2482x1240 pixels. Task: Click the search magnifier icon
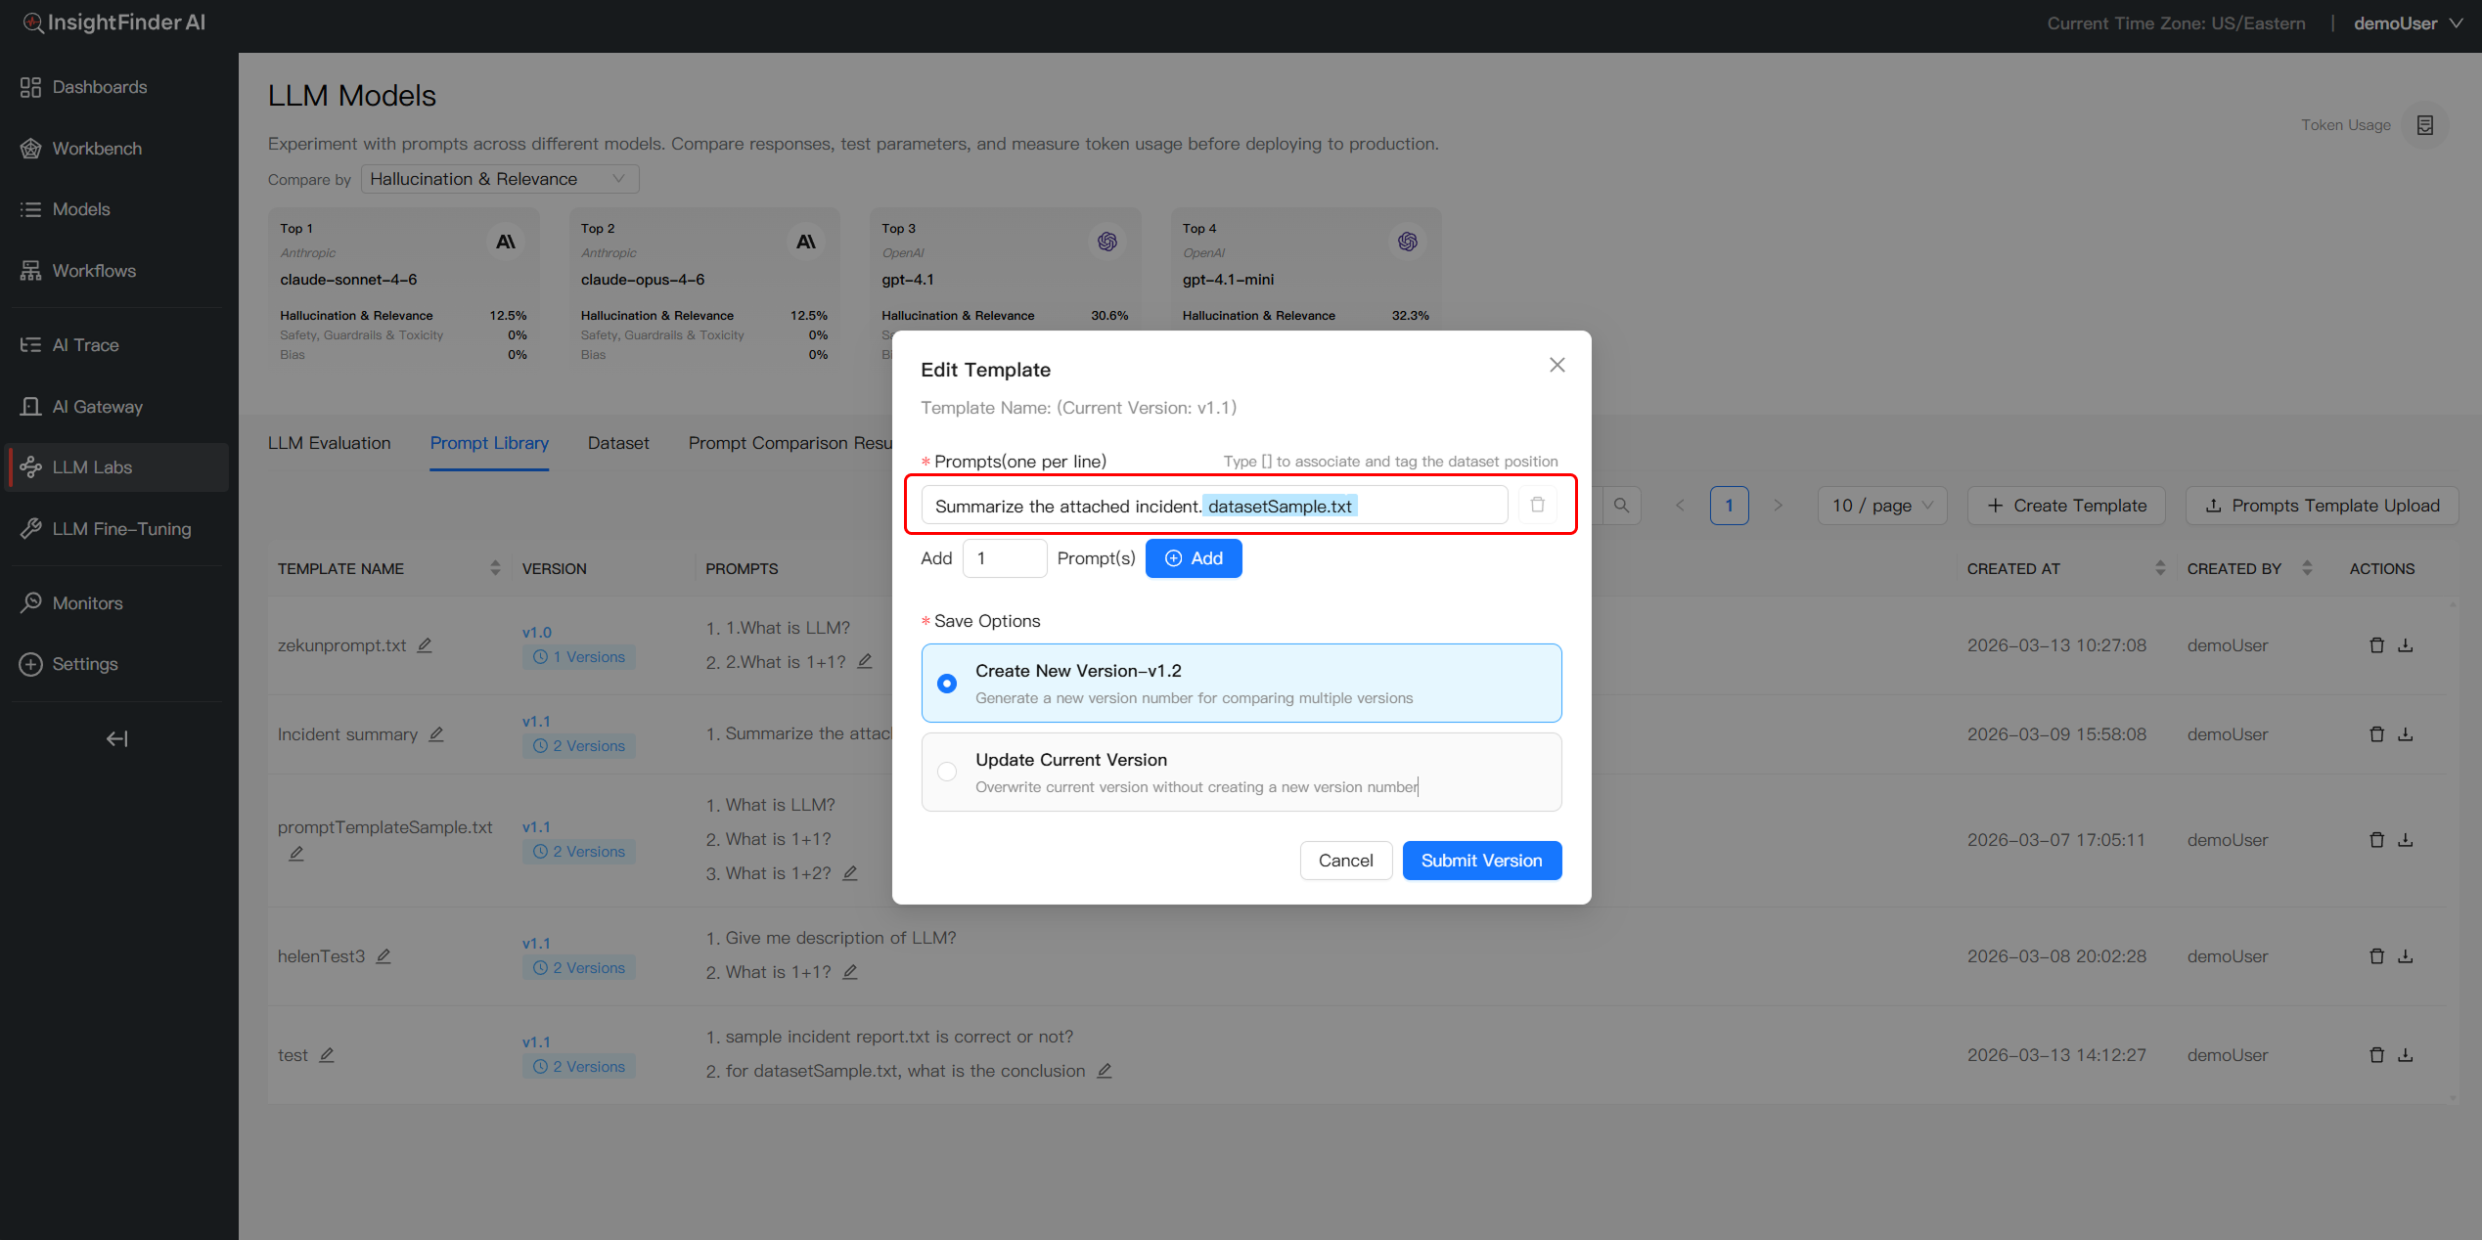point(1621,506)
